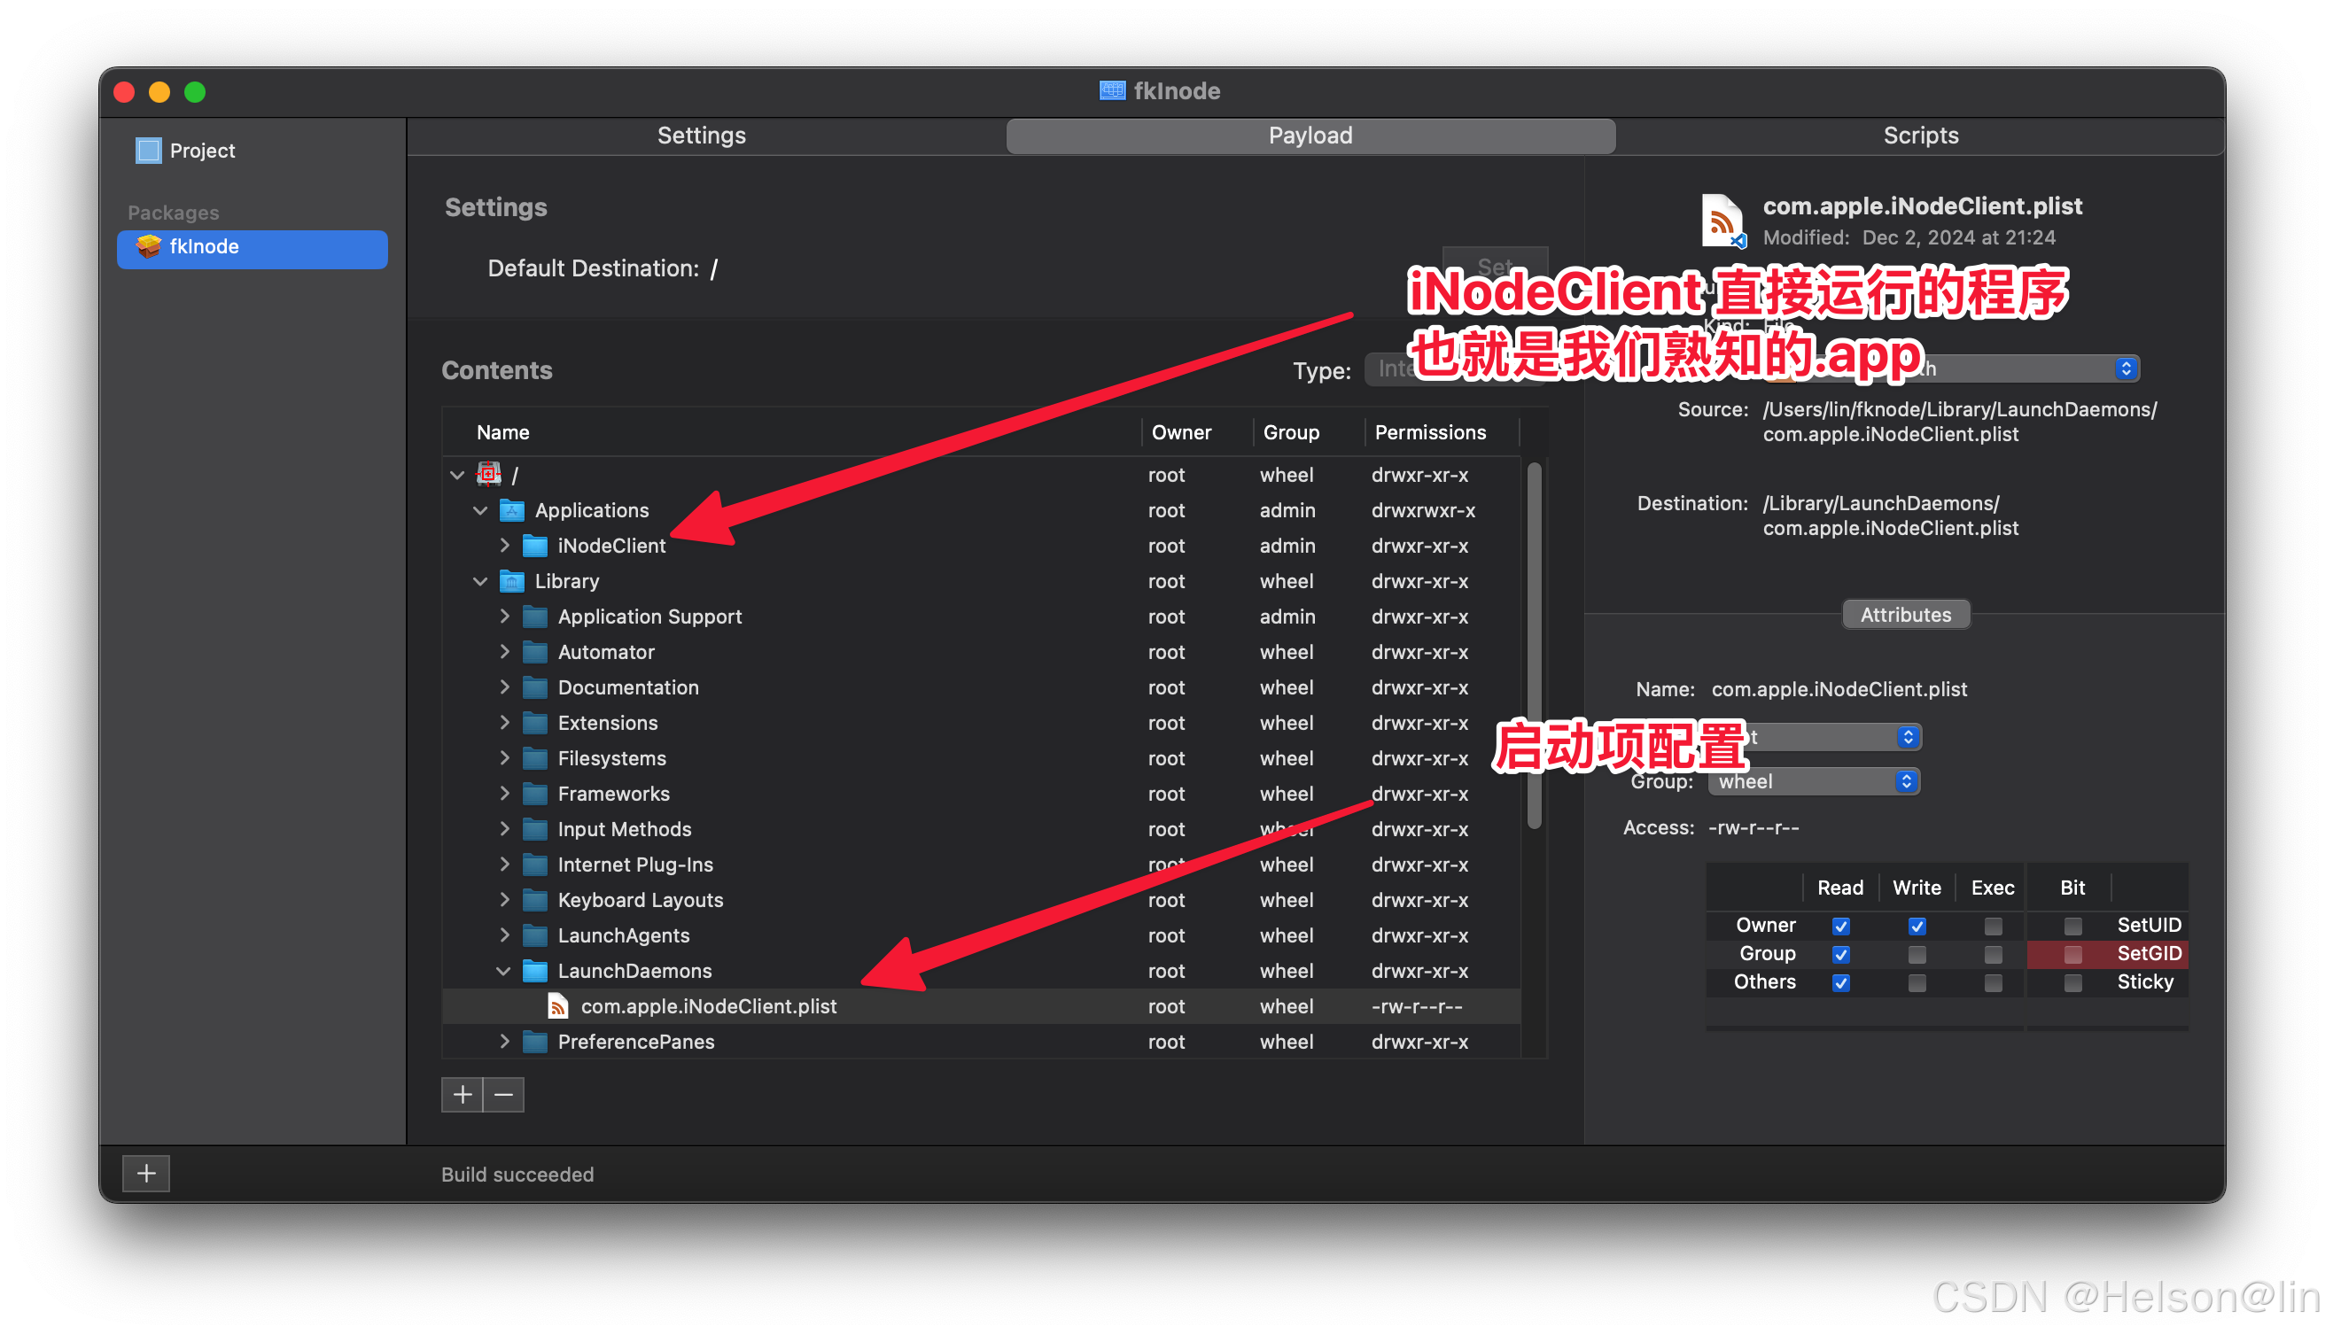
Task: Switch to the Payload tab
Action: (x=1310, y=136)
